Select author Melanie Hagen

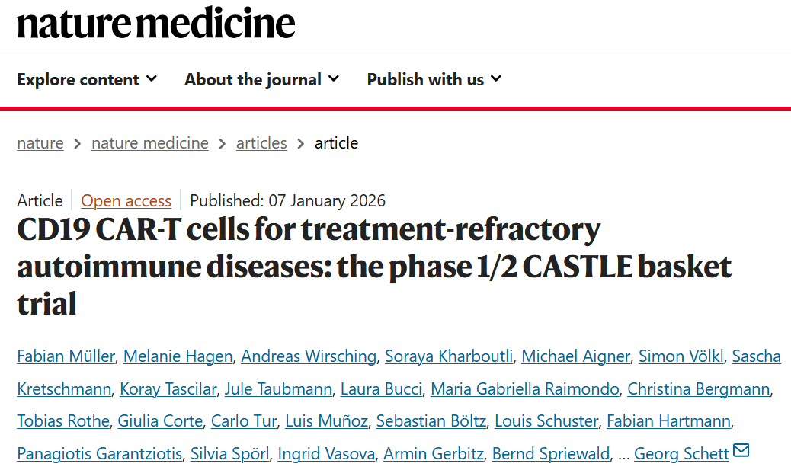pos(178,356)
